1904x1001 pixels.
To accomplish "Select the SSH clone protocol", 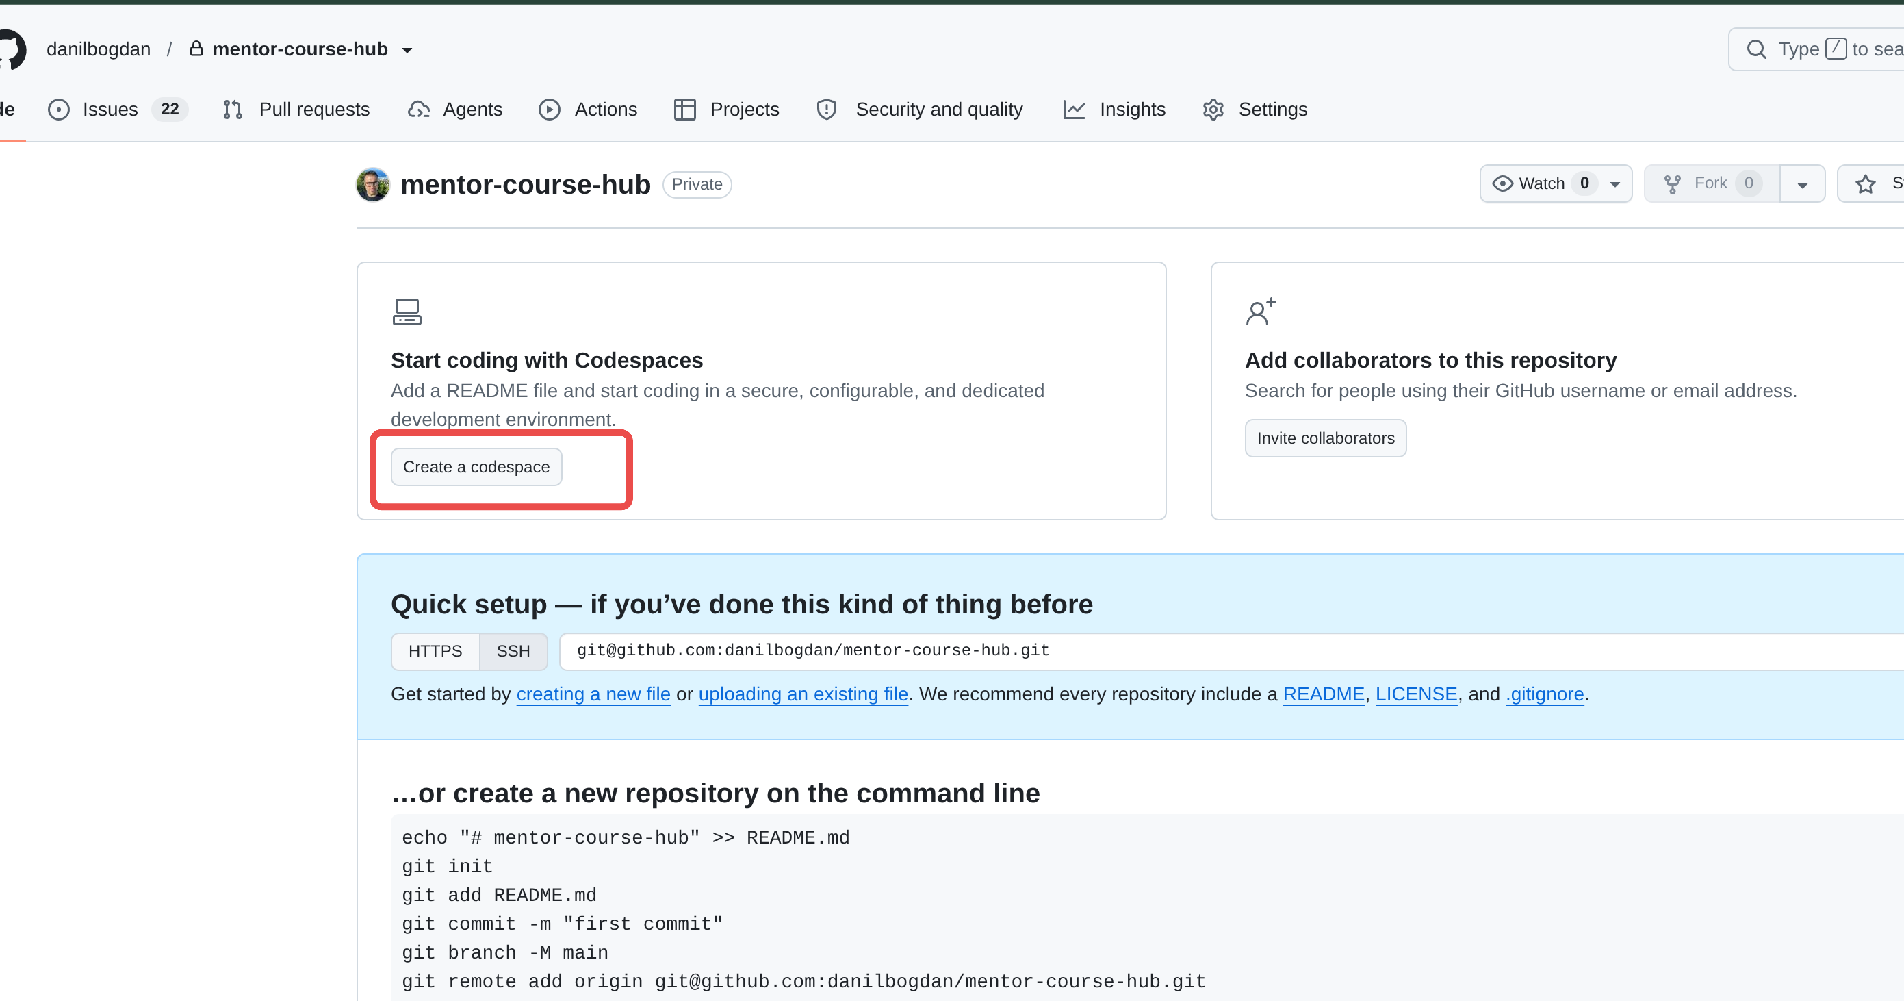I will click(x=513, y=651).
